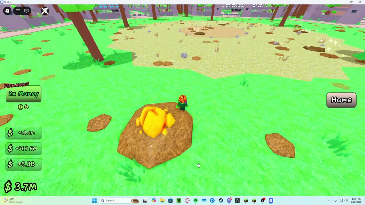
Task: Open Opera GX browser from taskbar
Action: point(187,200)
